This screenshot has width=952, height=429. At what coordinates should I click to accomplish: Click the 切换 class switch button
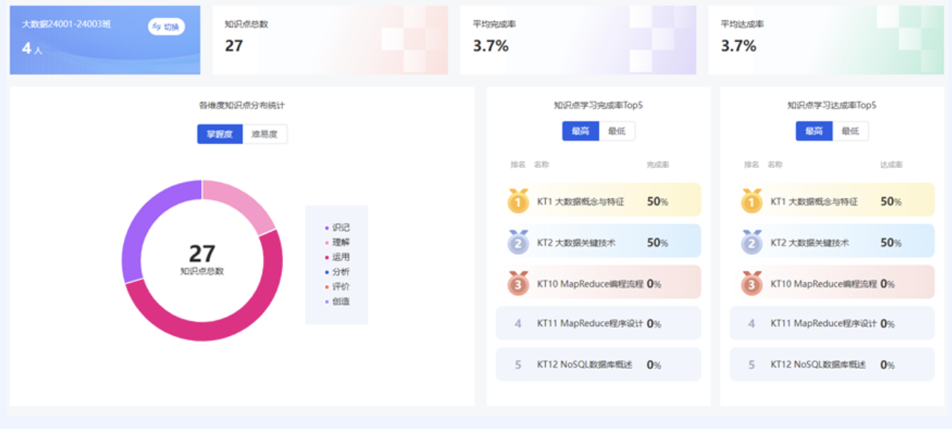pyautogui.click(x=166, y=26)
